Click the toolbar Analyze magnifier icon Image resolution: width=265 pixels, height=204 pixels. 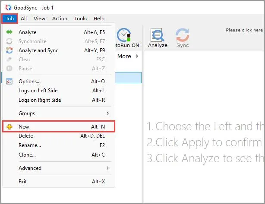coord(158,35)
